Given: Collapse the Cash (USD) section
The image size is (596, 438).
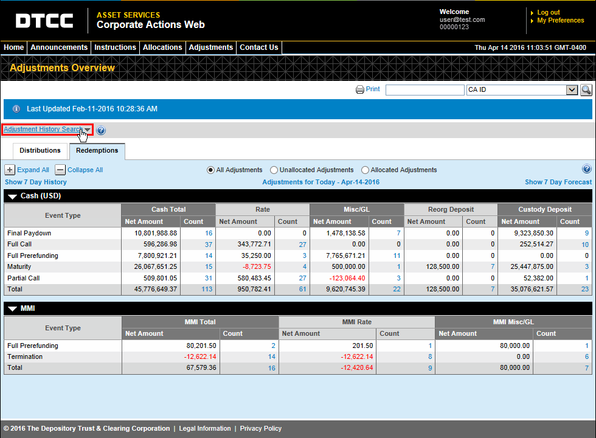Looking at the screenshot, I should pos(13,196).
